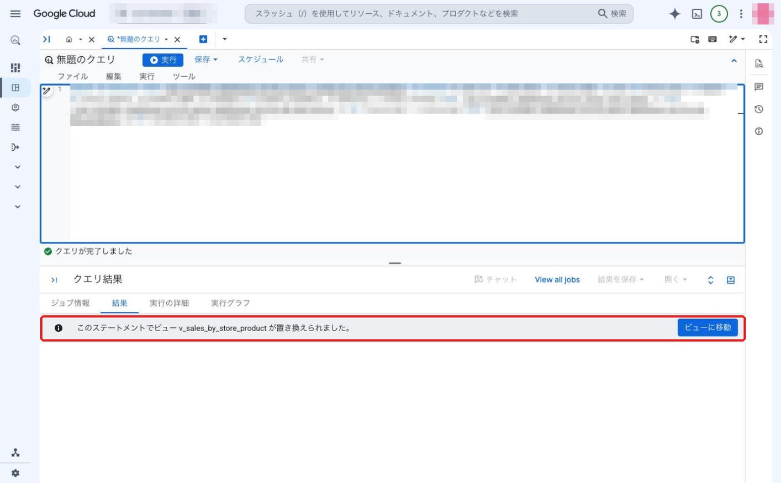Click the BigQuery search magnifier sidebar icon
Screen dimensions: 781x483
tap(15, 40)
